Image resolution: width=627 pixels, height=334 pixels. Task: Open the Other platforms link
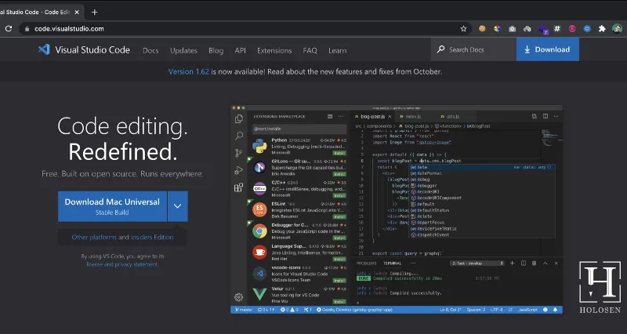point(94,238)
